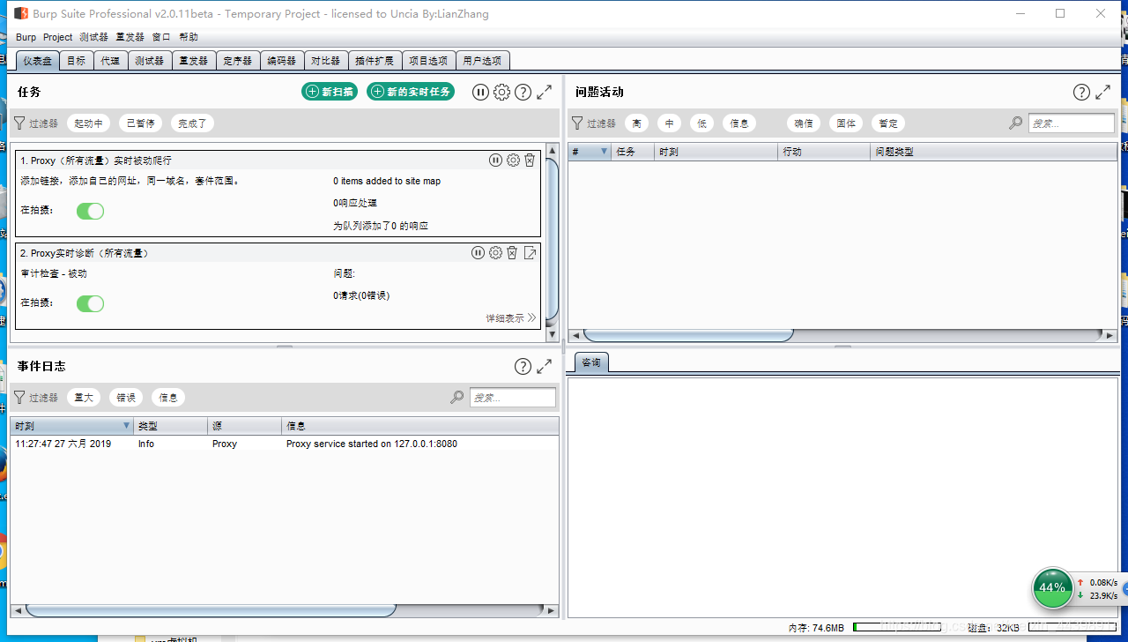Click the filter funnel in Issue activity
The height and width of the screenshot is (642, 1128).
point(577,123)
